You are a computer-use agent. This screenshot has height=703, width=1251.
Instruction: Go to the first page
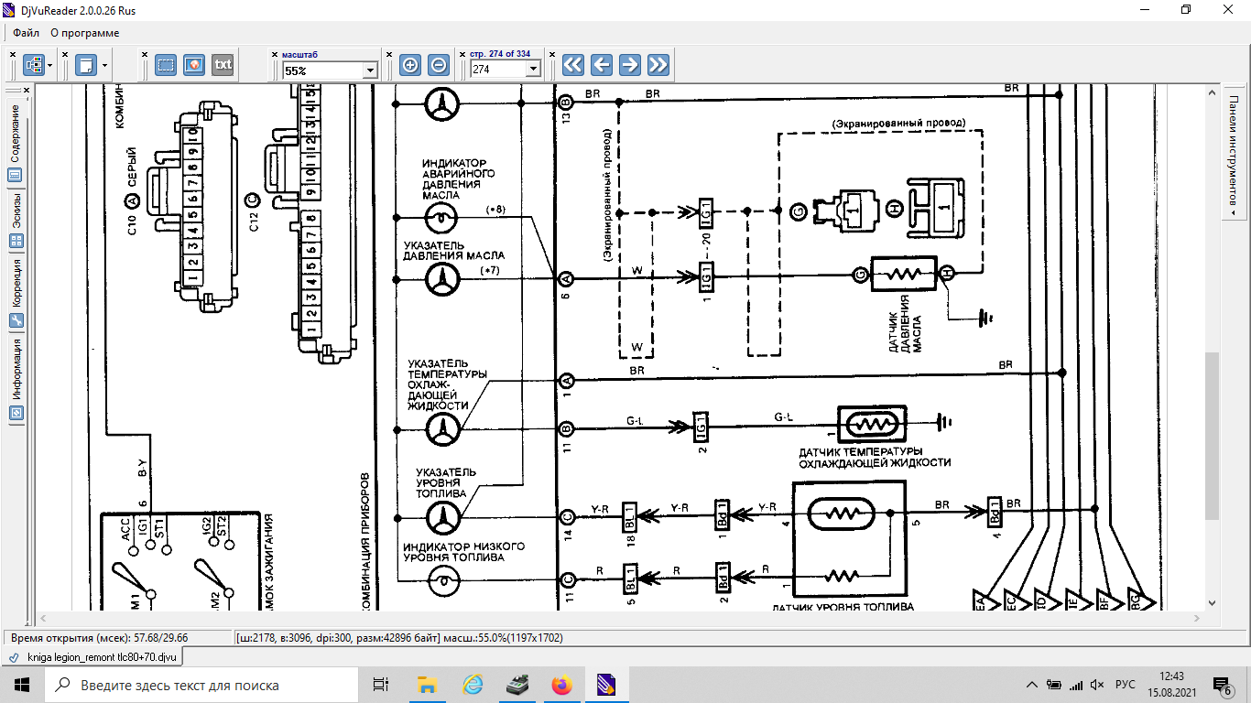coord(572,65)
